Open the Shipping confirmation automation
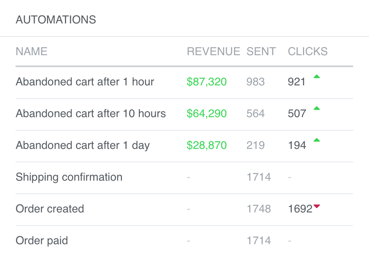Screen dimensions: 369x272 69,177
